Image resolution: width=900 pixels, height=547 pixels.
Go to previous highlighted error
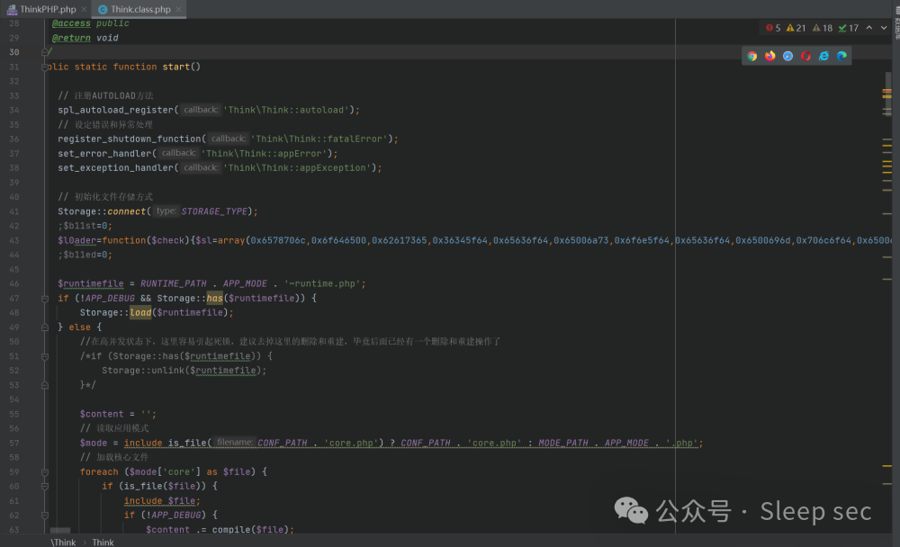(x=869, y=28)
